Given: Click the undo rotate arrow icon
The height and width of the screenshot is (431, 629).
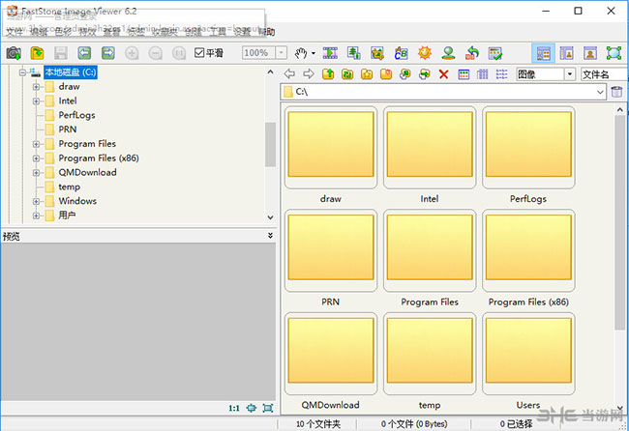Looking at the screenshot, I should [472, 53].
